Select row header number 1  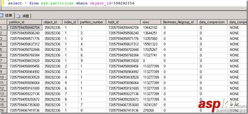coord(4,28)
